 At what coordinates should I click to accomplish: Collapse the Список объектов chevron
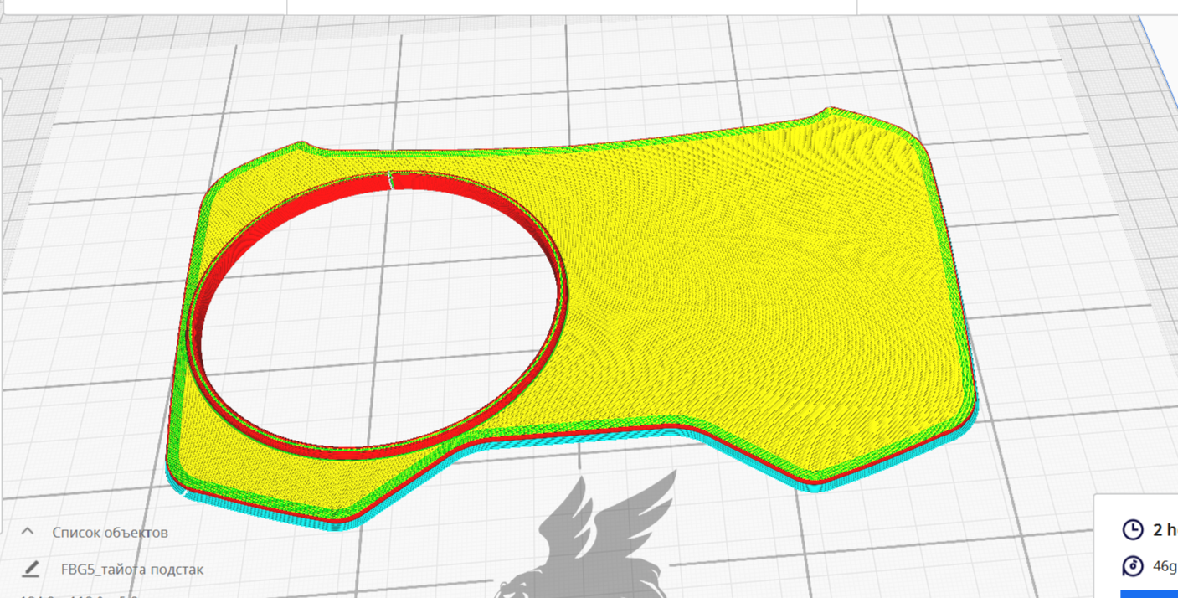click(x=28, y=532)
